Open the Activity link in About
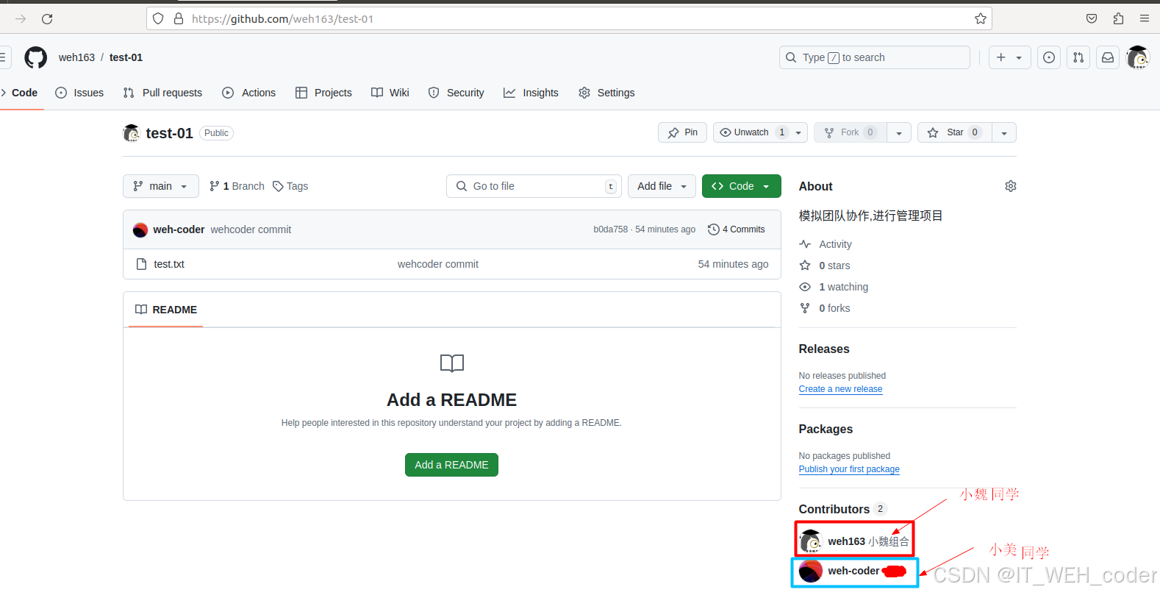 826,244
